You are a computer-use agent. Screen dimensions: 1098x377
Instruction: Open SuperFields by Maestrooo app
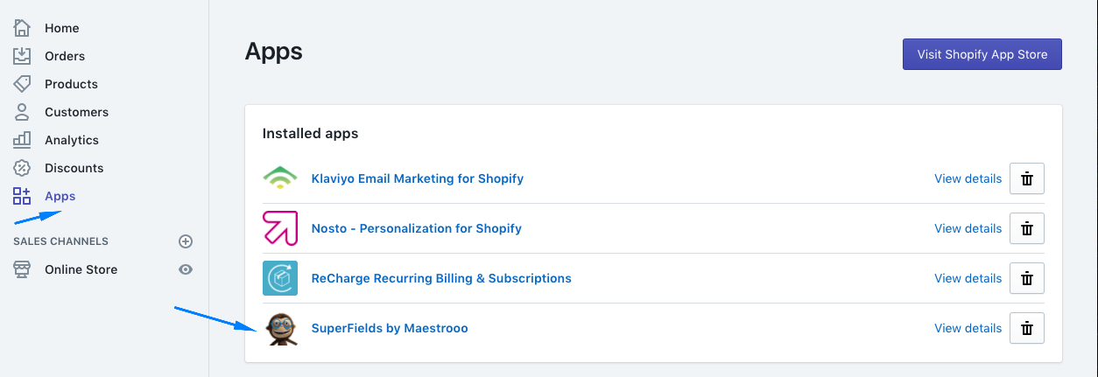[390, 328]
